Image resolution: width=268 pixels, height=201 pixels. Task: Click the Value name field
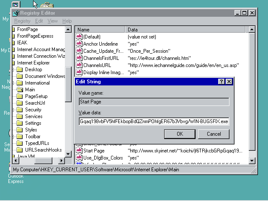(154, 102)
